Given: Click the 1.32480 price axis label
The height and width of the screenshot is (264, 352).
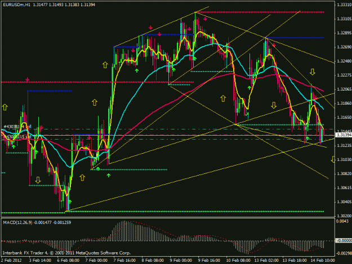Looking at the screenshot, I should coord(344,61).
